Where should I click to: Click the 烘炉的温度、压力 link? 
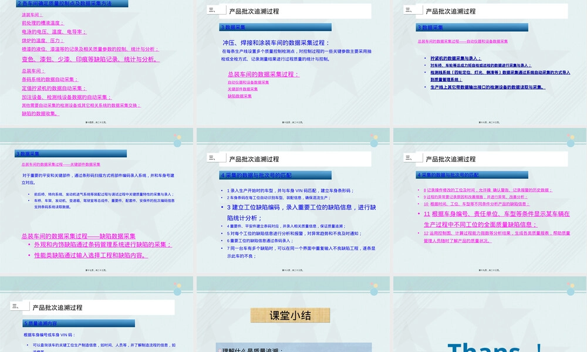[x=43, y=40]
